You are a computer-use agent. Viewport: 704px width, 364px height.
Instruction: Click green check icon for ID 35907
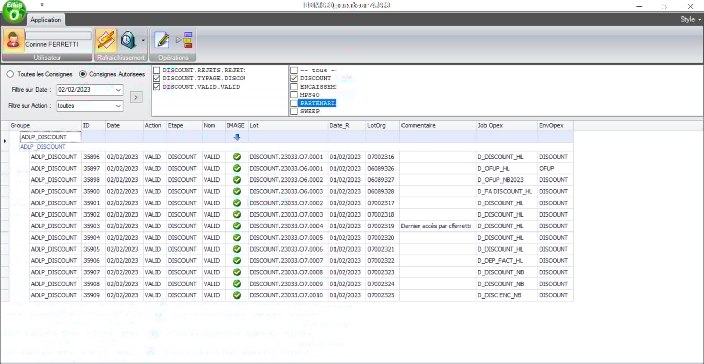click(237, 272)
